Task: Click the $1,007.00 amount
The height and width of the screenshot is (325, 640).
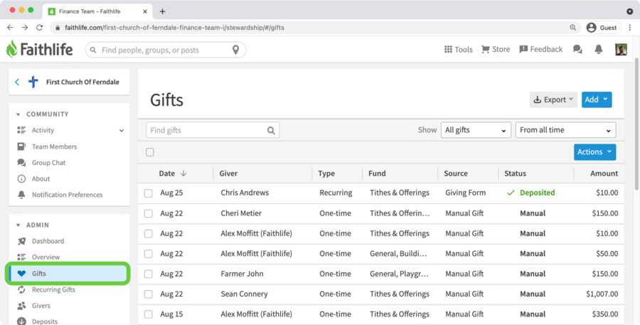Action: [602, 294]
